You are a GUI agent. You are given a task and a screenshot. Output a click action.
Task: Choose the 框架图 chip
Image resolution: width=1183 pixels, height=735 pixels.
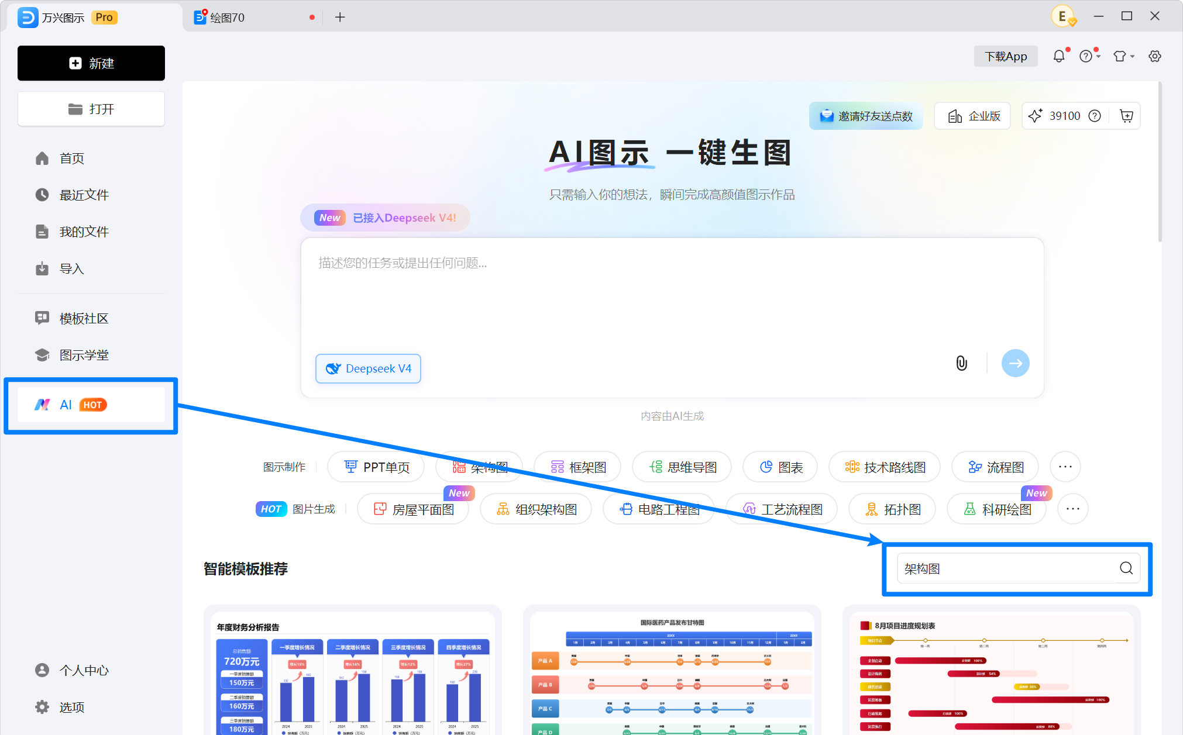click(x=577, y=467)
